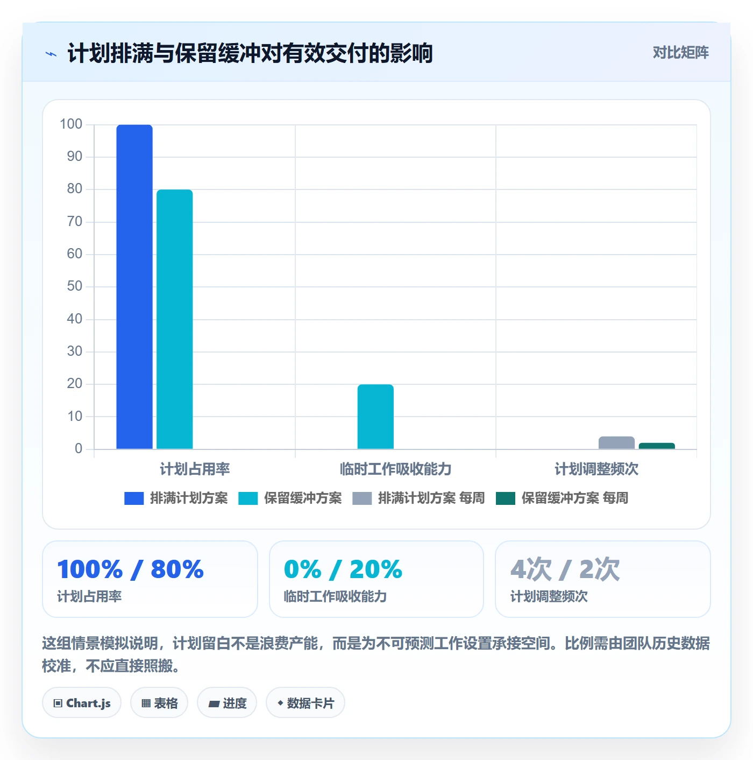The width and height of the screenshot is (753, 760).
Task: Click the summary paragraph starting 这组情景模拟说明
Action: (x=376, y=655)
